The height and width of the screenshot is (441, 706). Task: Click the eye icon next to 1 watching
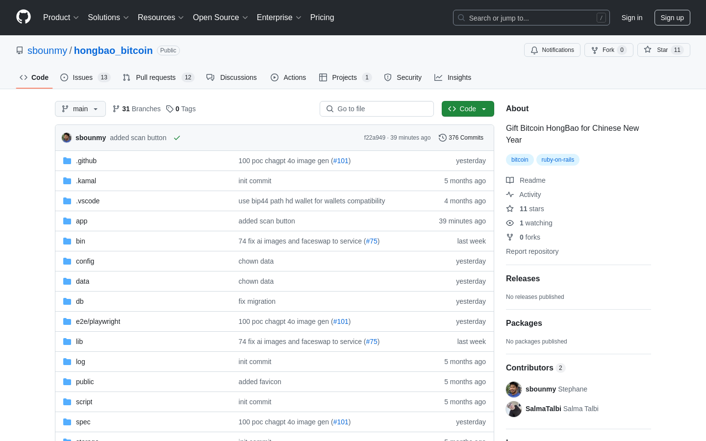tap(510, 223)
